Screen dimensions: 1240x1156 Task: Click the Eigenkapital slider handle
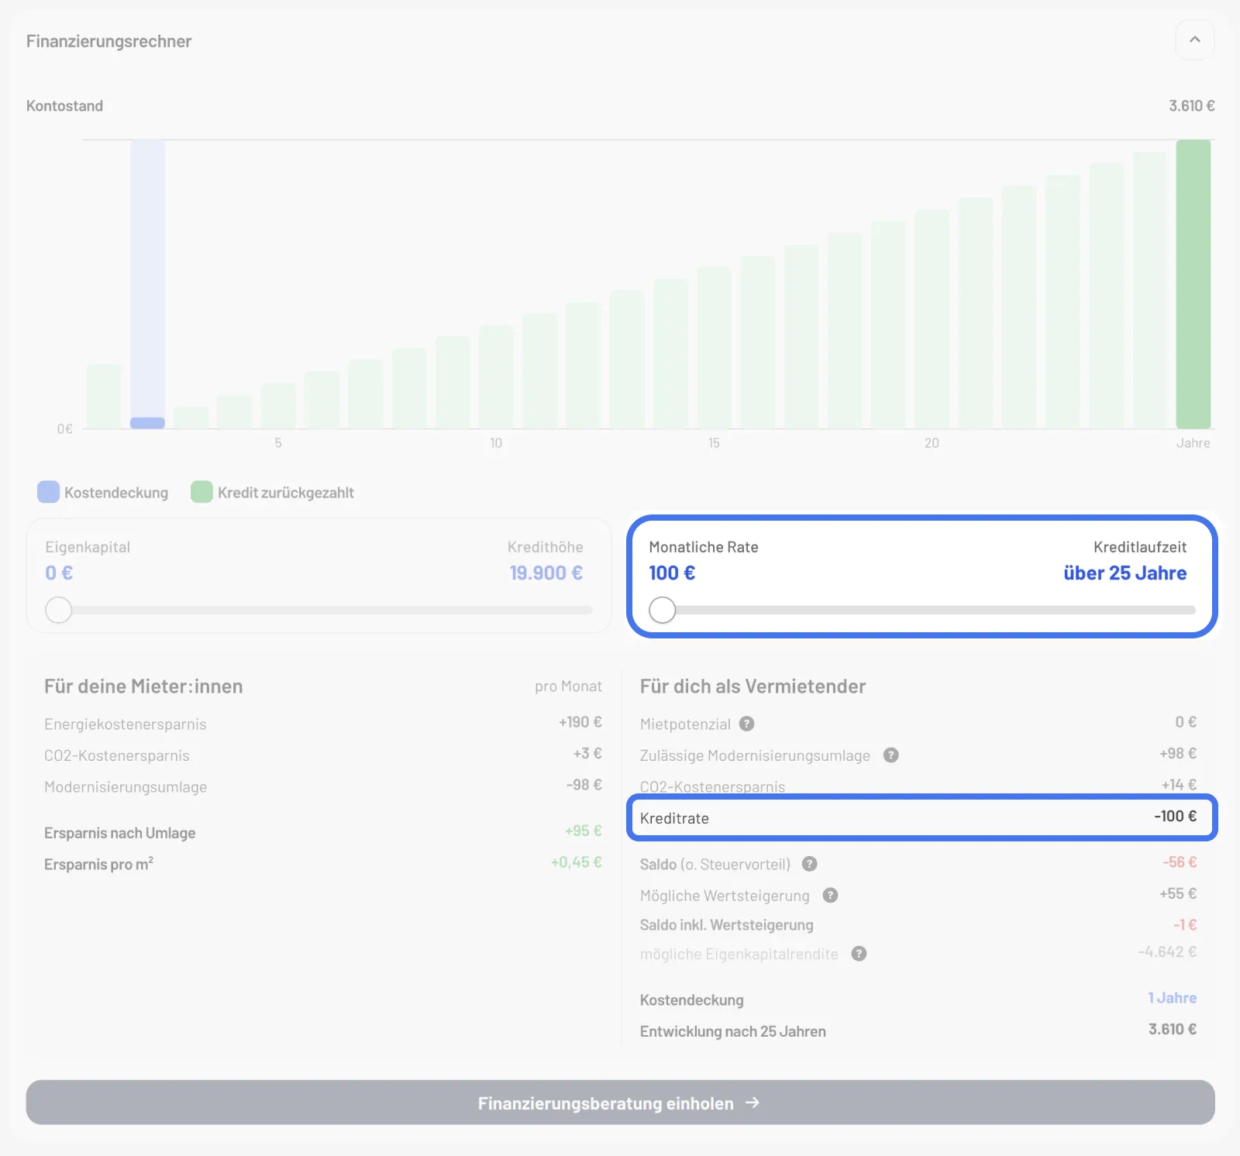59,611
